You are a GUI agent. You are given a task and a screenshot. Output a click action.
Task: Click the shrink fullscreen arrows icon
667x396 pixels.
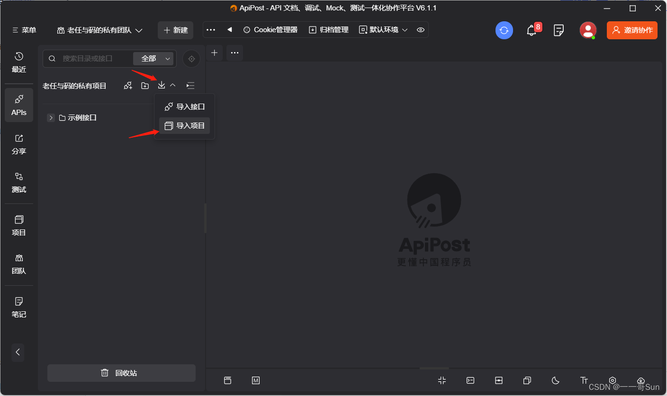click(x=442, y=380)
